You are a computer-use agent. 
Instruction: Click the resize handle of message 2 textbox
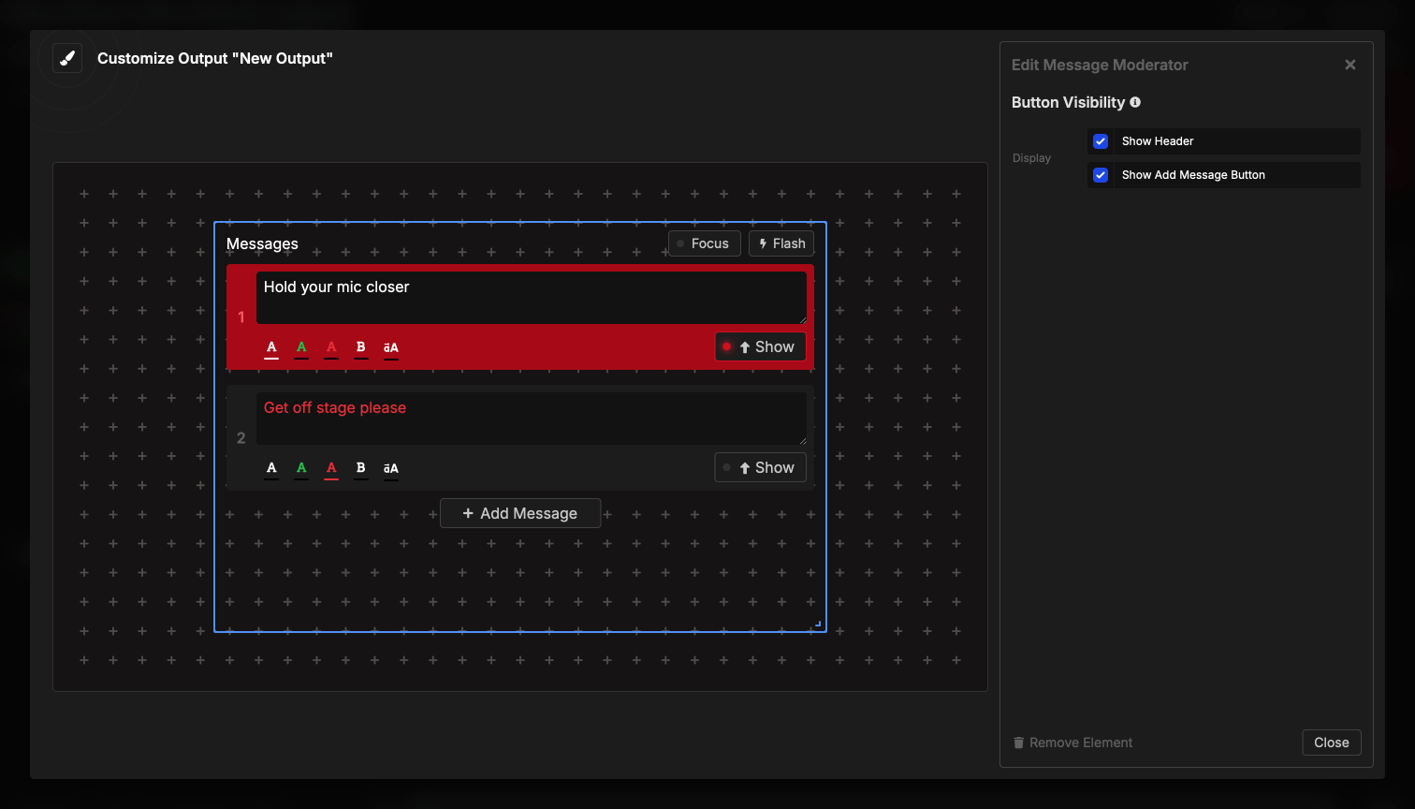click(803, 441)
